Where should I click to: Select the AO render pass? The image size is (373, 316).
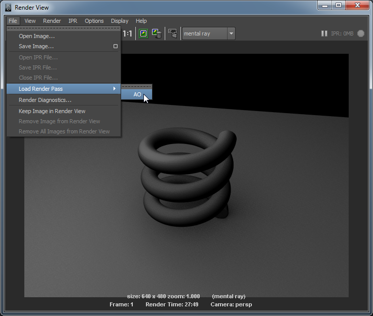coord(137,94)
